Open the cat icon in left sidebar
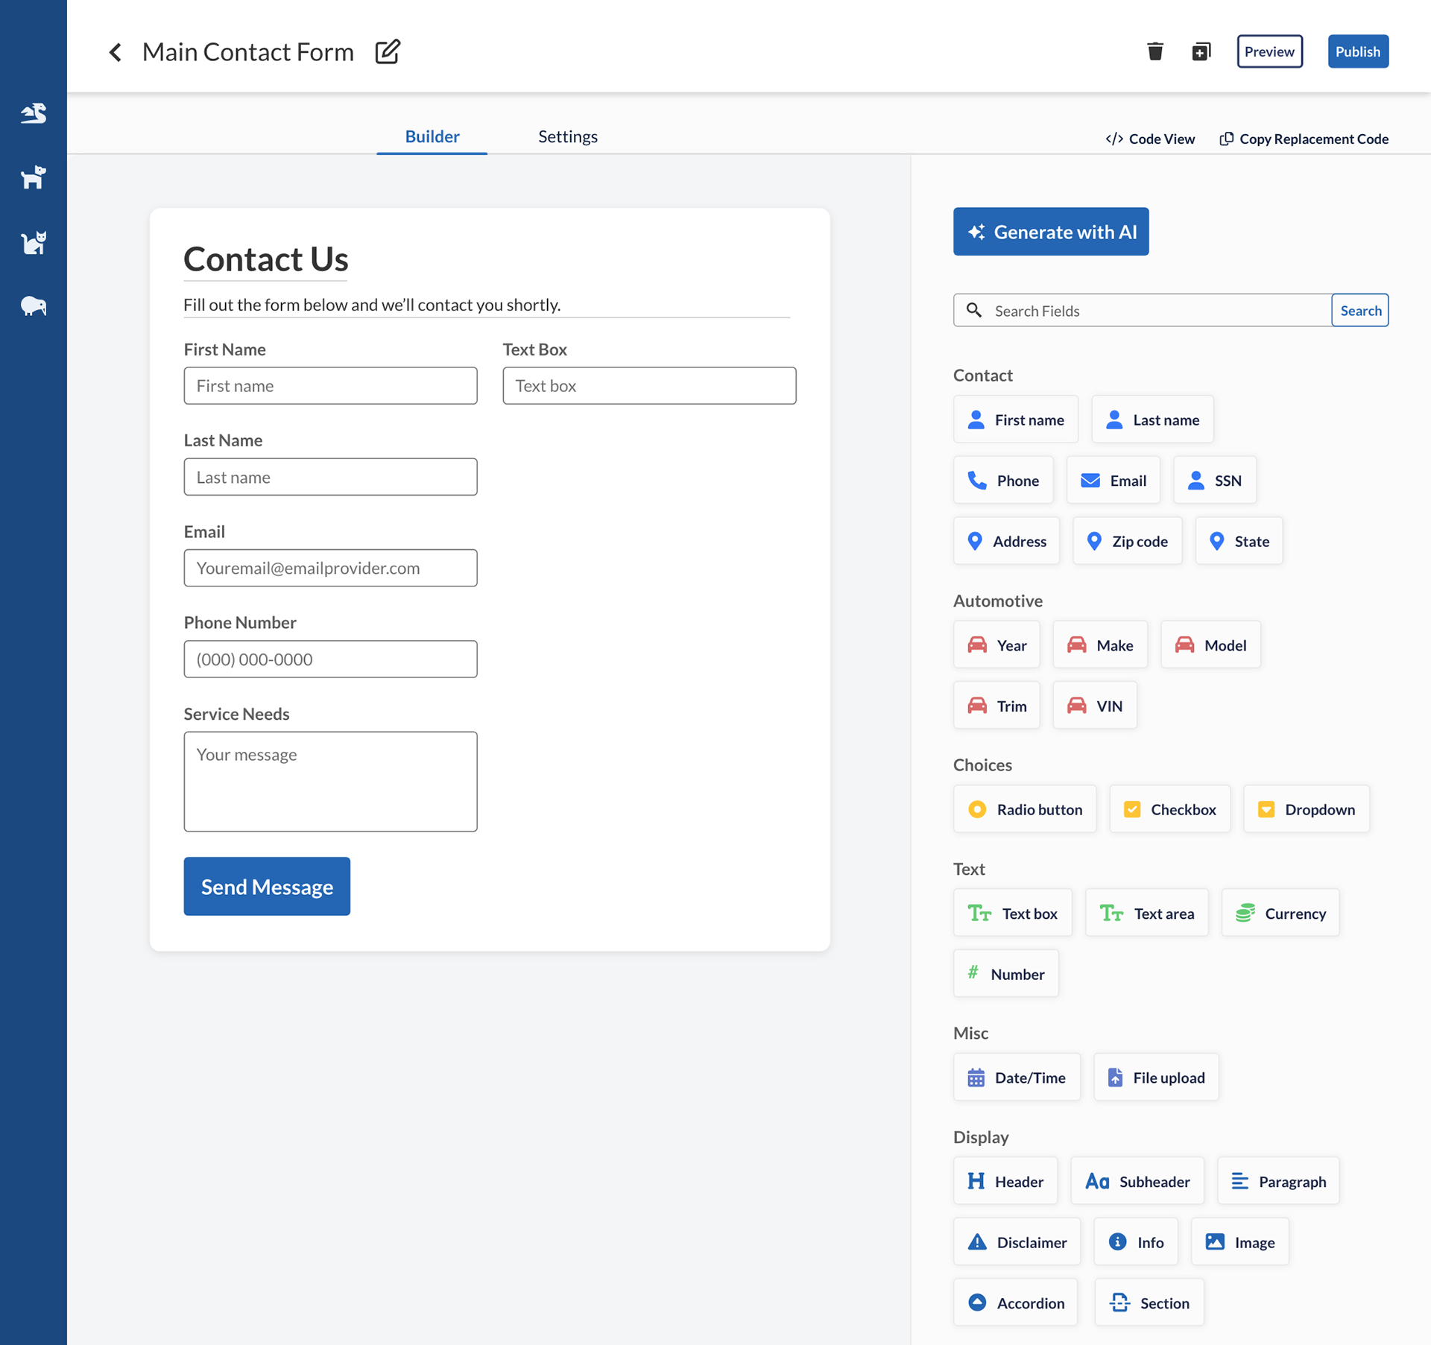The width and height of the screenshot is (1431, 1345). [x=34, y=242]
